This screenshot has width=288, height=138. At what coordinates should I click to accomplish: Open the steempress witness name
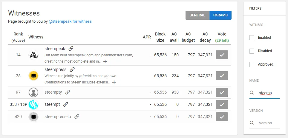(56, 69)
